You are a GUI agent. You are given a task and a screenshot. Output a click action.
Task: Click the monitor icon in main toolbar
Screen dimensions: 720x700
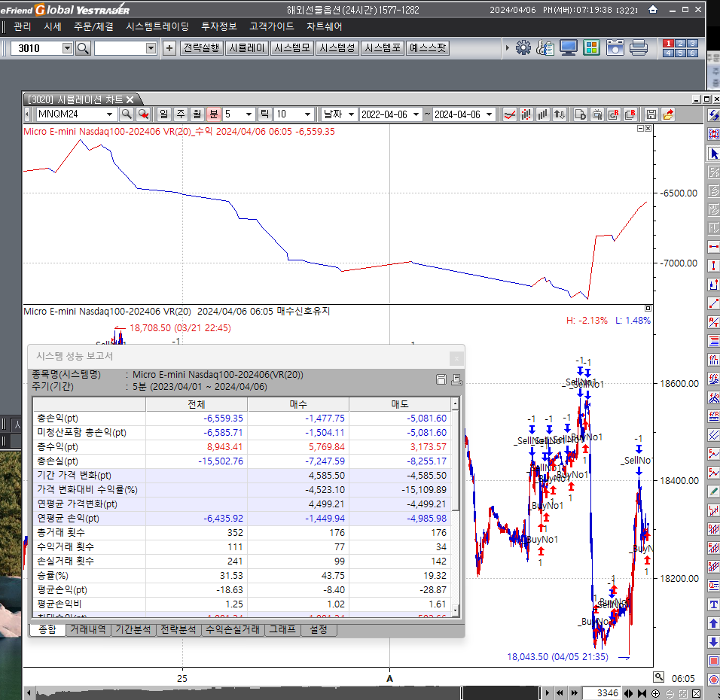tap(569, 48)
